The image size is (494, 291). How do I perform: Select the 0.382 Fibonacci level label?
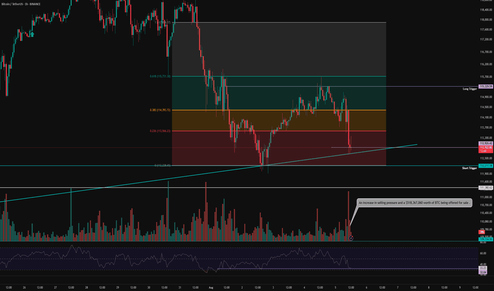coord(160,110)
